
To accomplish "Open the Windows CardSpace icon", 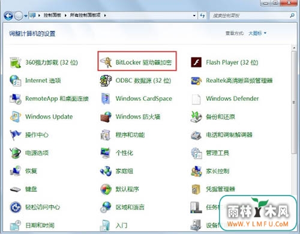I will click(106, 98).
